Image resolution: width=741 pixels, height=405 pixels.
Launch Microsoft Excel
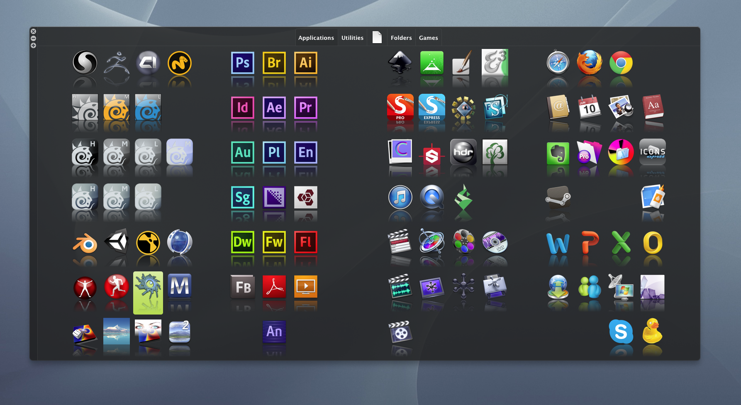point(621,242)
